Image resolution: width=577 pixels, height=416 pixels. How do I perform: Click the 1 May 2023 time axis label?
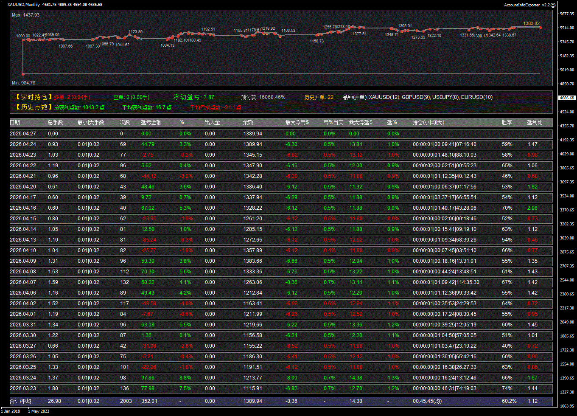(39, 411)
